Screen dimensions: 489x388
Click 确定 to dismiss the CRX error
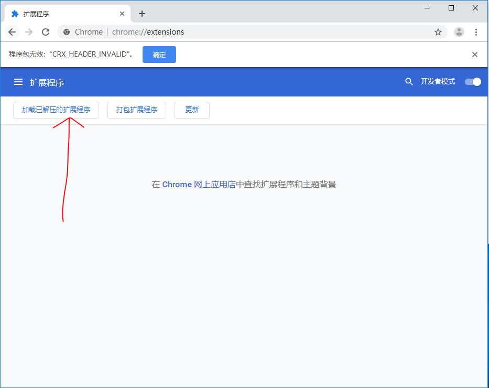159,54
